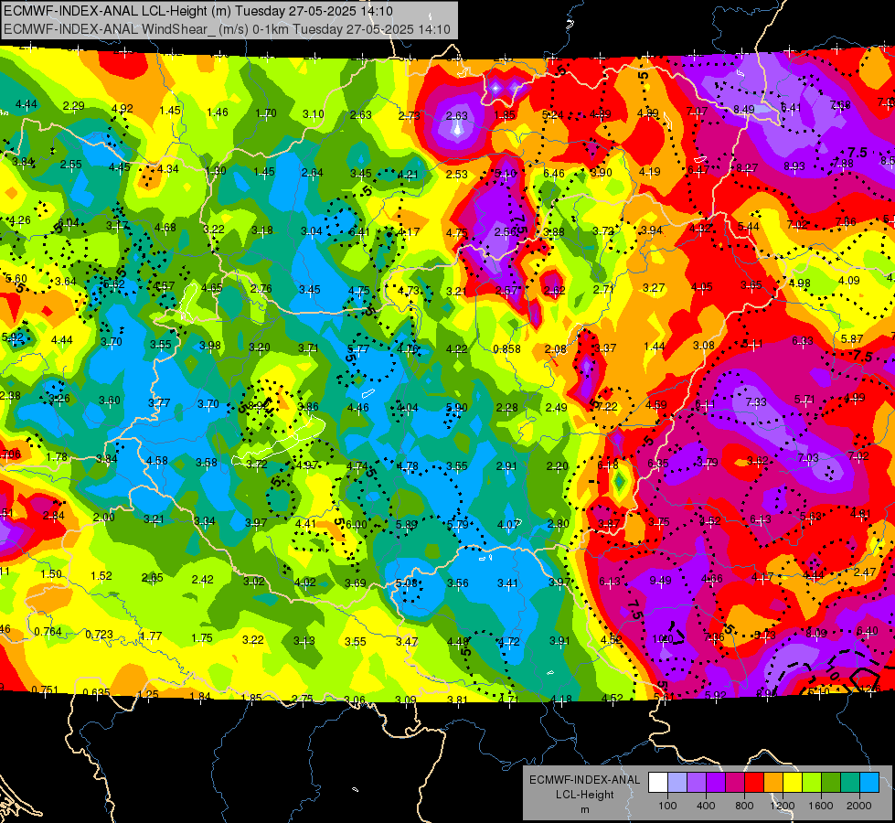Click the legend scale label '400'
The width and height of the screenshot is (895, 823).
coord(706,806)
